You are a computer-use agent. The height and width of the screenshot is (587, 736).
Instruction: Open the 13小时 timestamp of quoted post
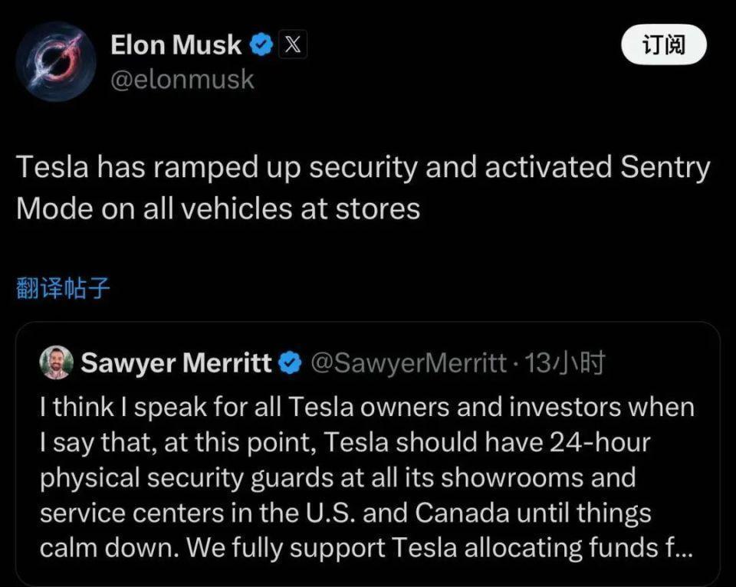tap(566, 362)
